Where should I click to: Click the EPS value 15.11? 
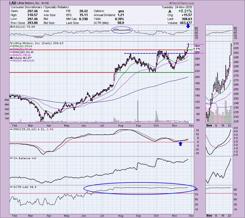(84, 15)
